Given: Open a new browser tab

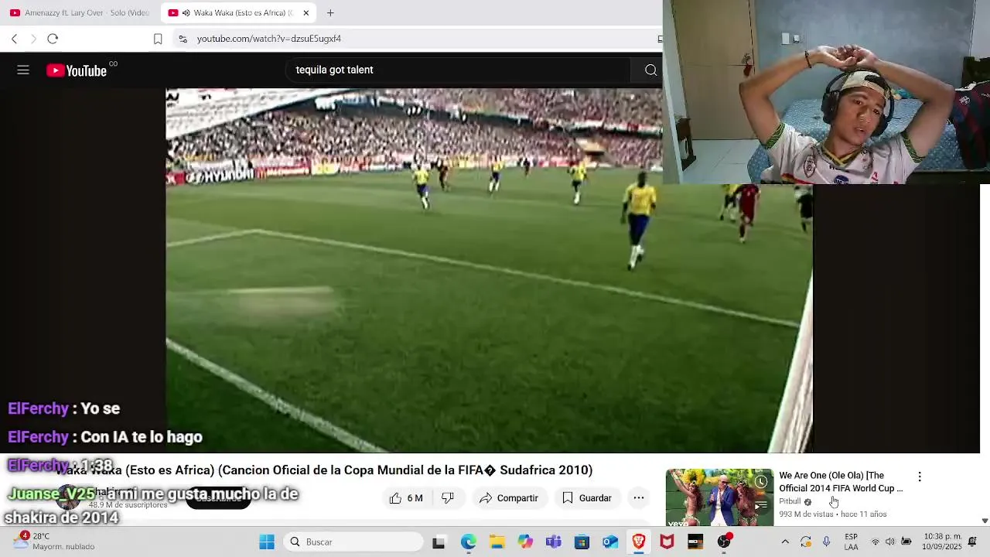Looking at the screenshot, I should pyautogui.click(x=330, y=12).
